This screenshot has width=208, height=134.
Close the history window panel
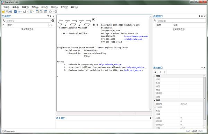click(x=53, y=16)
